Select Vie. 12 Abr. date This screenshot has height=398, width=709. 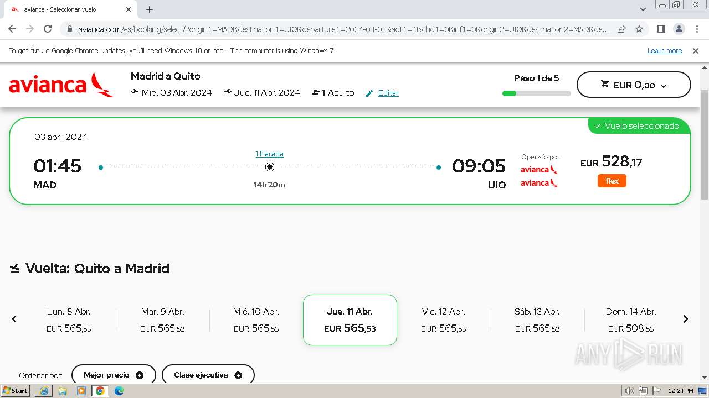[443, 320]
